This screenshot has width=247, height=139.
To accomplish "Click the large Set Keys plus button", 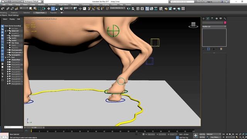I will pyautogui.click(x=196, y=136).
